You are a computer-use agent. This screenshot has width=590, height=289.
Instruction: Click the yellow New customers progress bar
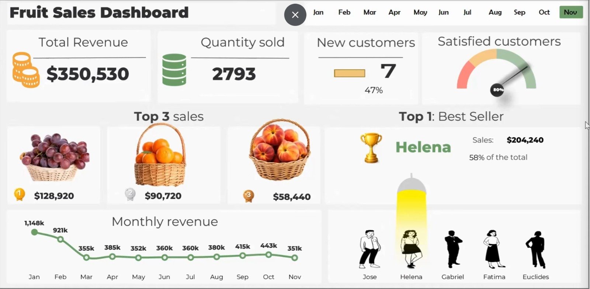pyautogui.click(x=350, y=73)
